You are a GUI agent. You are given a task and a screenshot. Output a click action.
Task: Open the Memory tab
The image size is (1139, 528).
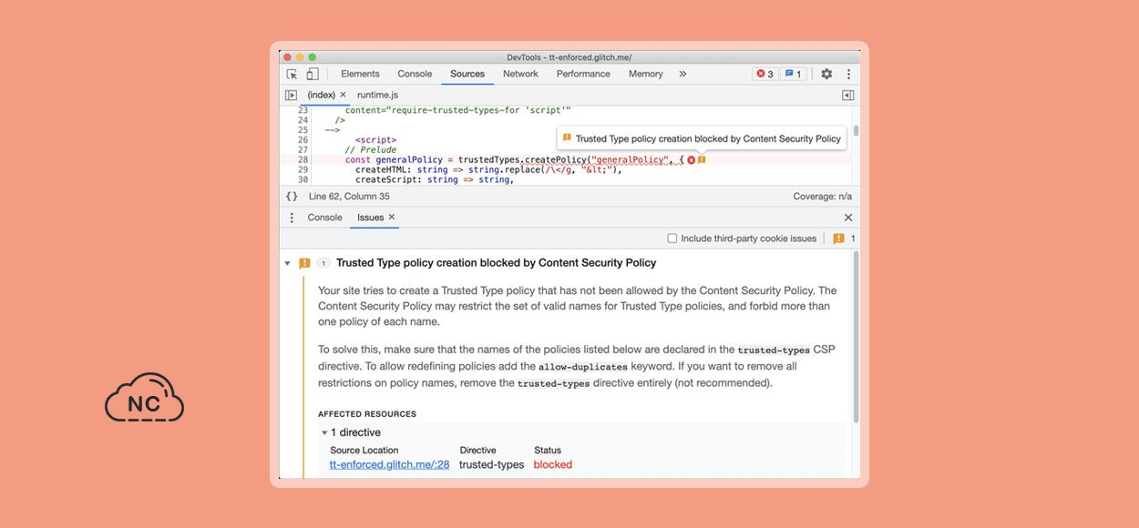point(645,75)
